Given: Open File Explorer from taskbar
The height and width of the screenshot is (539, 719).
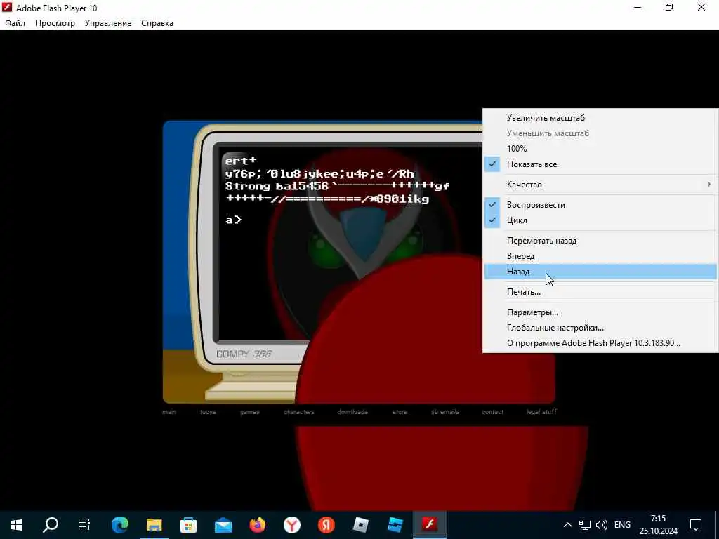Looking at the screenshot, I should tap(154, 524).
